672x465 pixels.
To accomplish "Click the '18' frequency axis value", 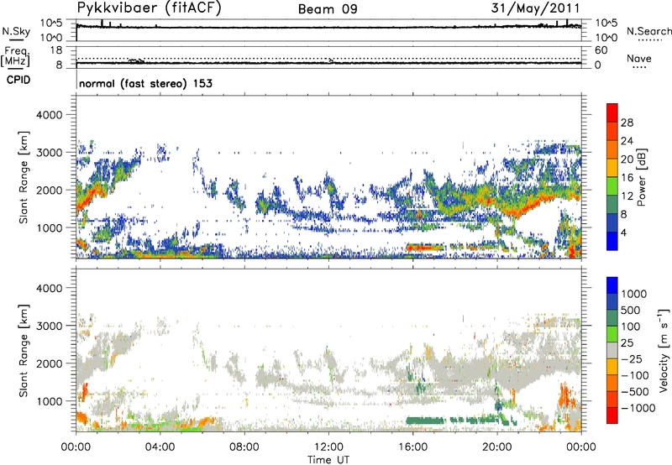I will (56, 50).
